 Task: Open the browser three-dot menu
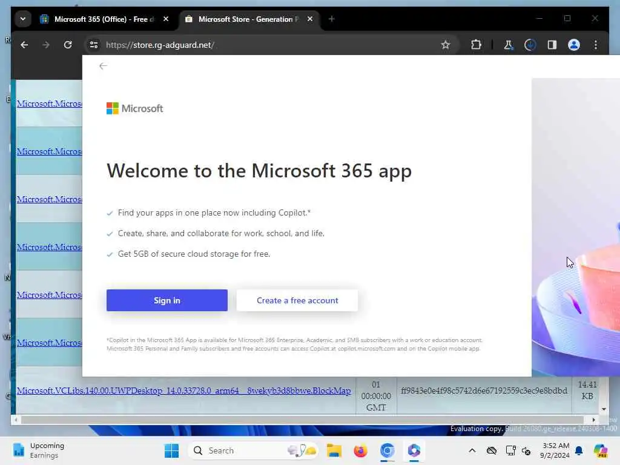point(596,45)
